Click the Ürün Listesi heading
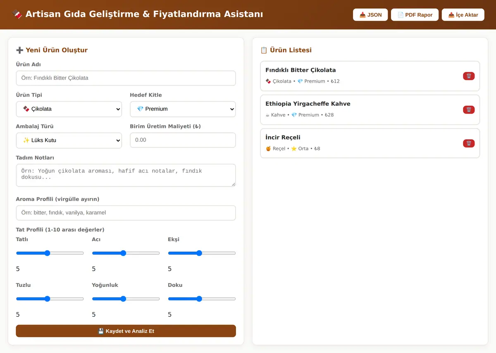Viewport: 496px width, 353px height. [x=286, y=50]
